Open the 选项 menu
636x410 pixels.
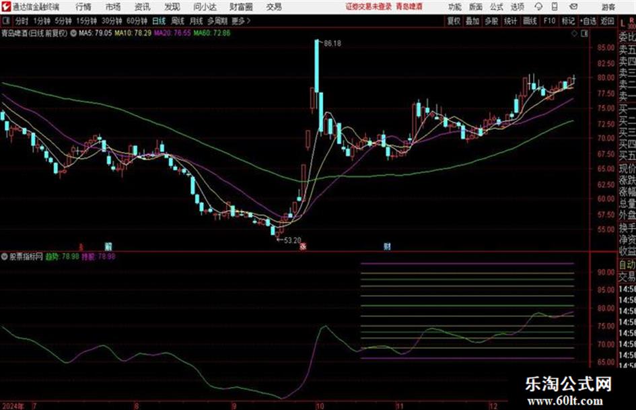click(x=517, y=7)
